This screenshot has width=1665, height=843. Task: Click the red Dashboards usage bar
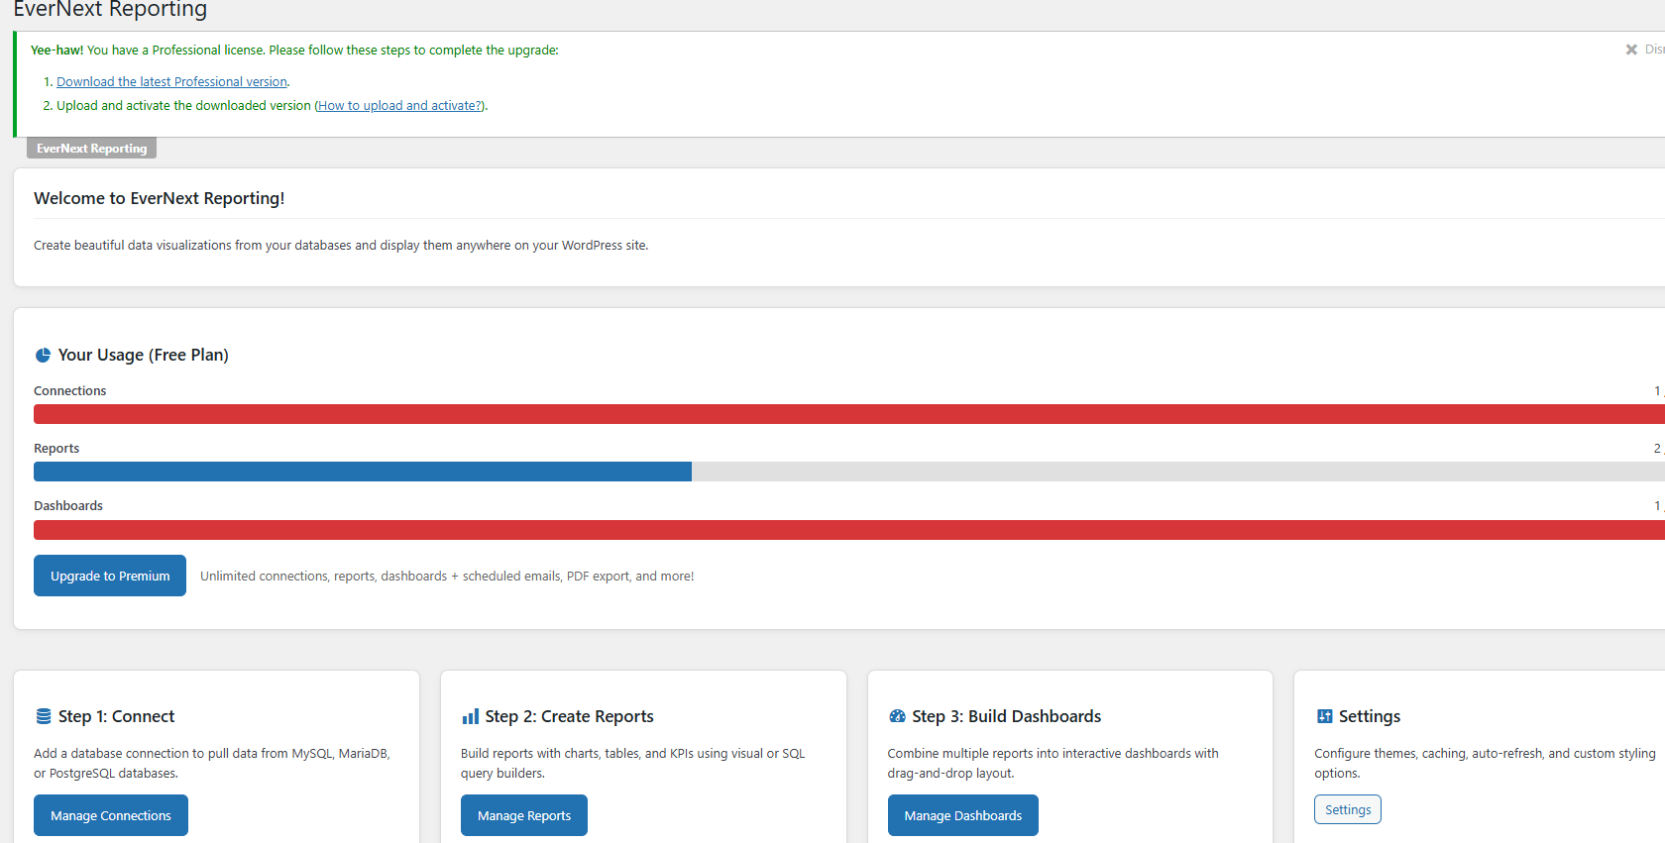coord(849,530)
